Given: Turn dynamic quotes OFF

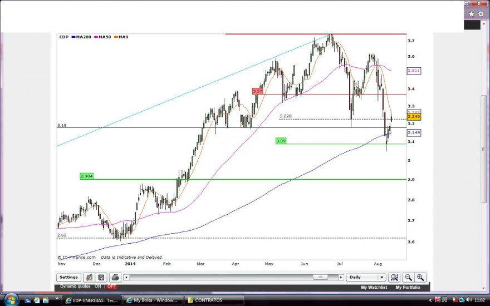Looking at the screenshot, I should tap(111, 286).
